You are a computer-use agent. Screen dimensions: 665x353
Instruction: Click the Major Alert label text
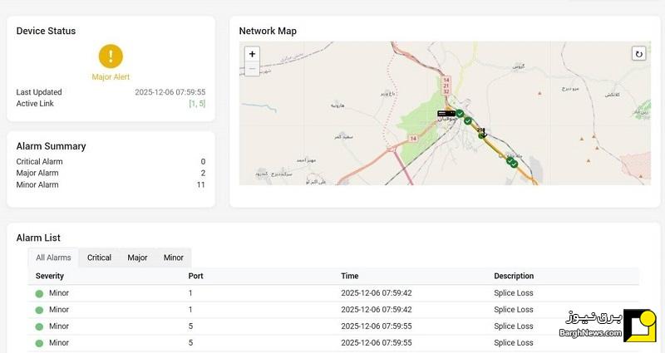111,76
